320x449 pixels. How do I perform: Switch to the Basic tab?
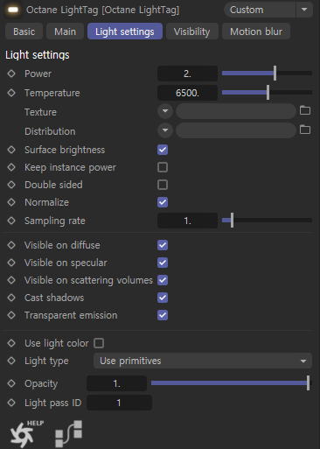[24, 32]
